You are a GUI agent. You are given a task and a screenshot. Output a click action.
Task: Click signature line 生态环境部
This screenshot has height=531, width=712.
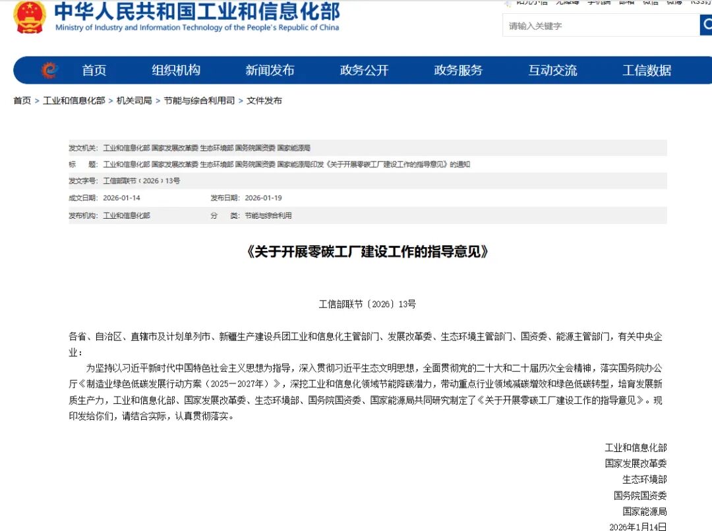pyautogui.click(x=645, y=479)
